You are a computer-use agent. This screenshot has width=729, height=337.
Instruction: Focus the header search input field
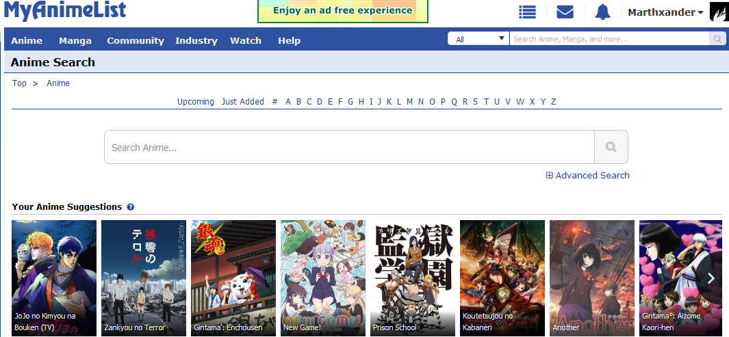tap(609, 39)
